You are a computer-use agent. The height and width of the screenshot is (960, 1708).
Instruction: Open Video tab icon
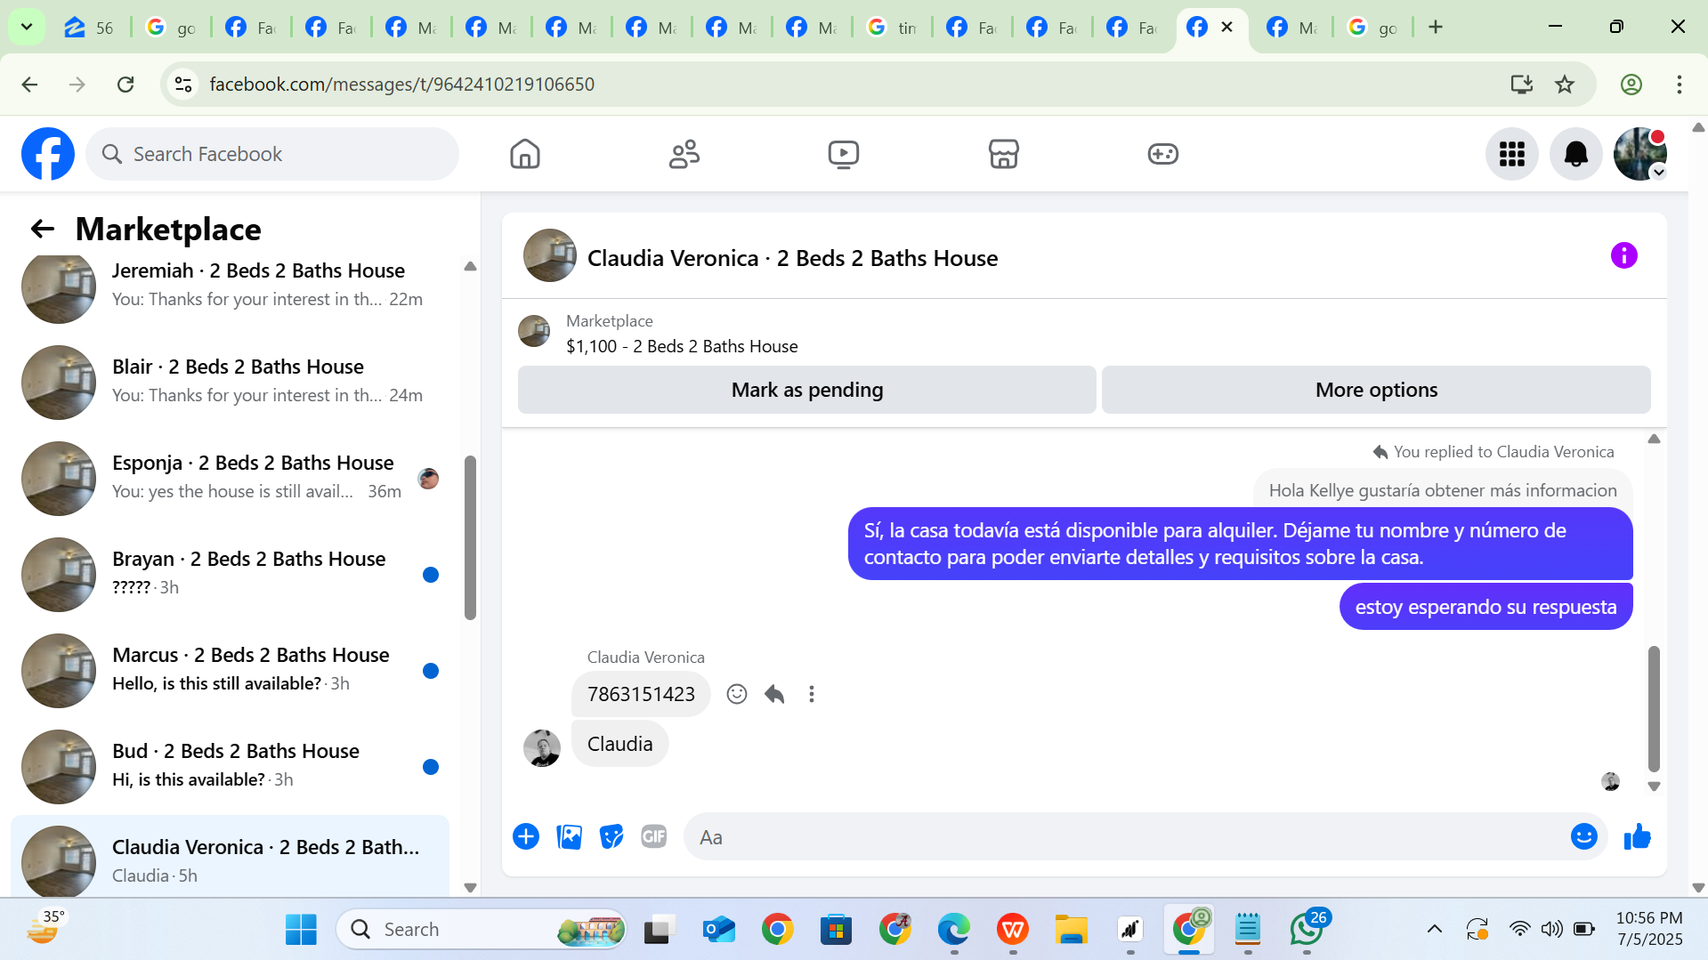tap(844, 154)
